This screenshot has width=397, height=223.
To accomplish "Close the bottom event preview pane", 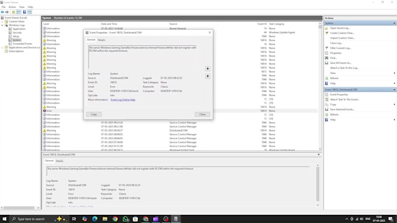I will tap(319, 154).
